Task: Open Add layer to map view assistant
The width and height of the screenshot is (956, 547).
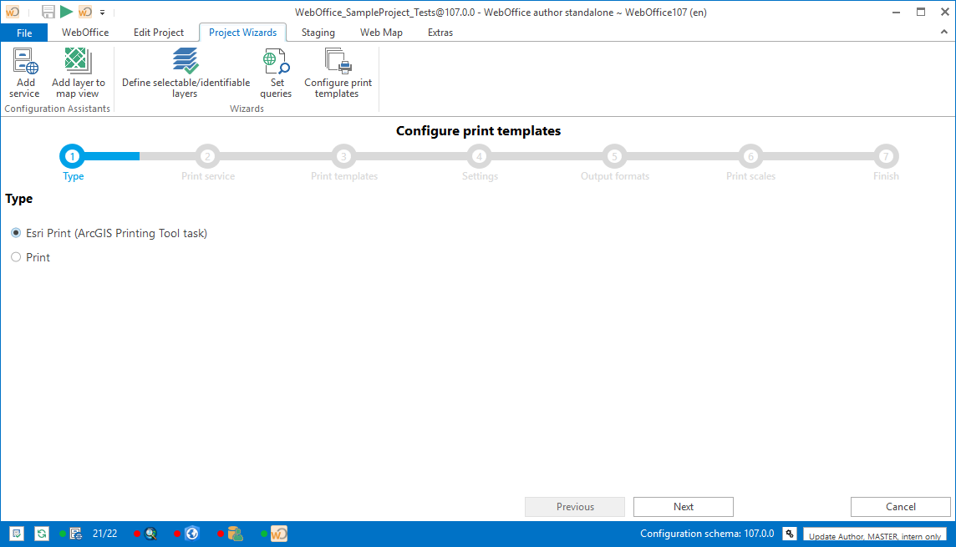Action: (78, 73)
